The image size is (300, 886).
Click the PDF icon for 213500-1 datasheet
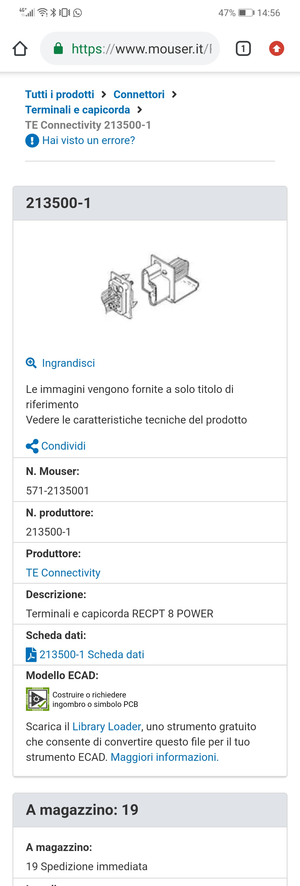31,655
